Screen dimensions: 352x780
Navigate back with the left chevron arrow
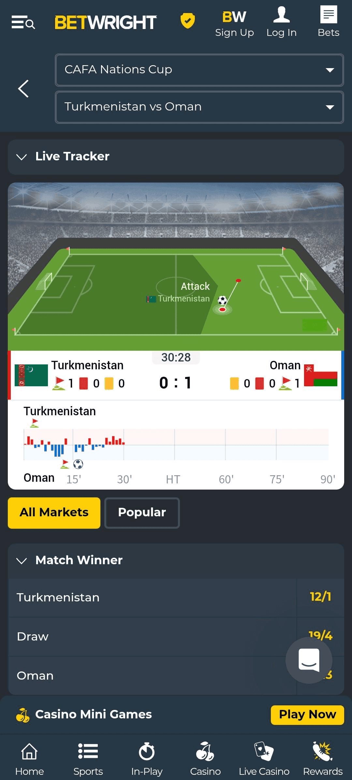[23, 89]
